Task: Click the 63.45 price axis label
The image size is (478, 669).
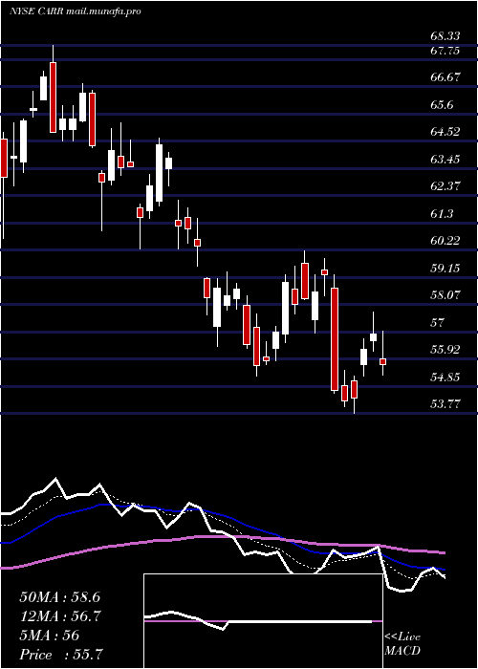Action: point(445,160)
